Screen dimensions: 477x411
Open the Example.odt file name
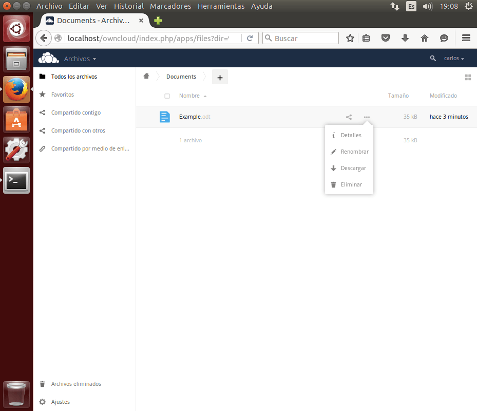(195, 117)
